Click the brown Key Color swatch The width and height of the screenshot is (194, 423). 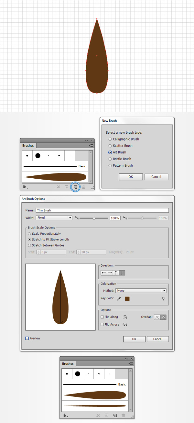(127, 299)
